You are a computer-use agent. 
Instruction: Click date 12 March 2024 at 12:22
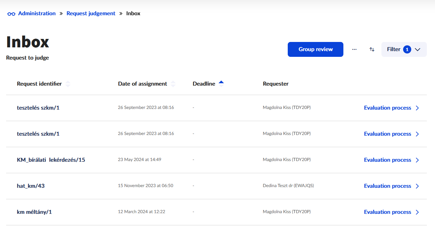(141, 212)
